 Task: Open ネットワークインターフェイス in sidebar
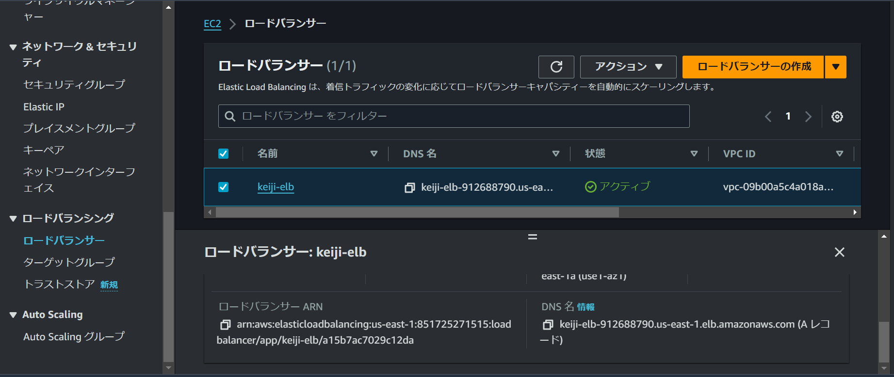pos(79,180)
